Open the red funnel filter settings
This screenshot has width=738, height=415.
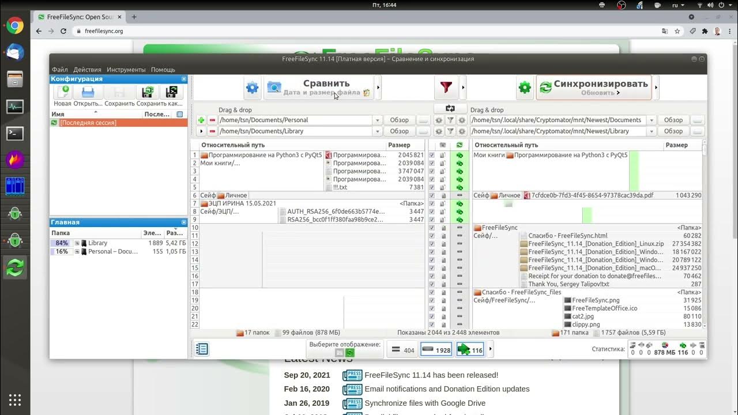[x=446, y=88]
